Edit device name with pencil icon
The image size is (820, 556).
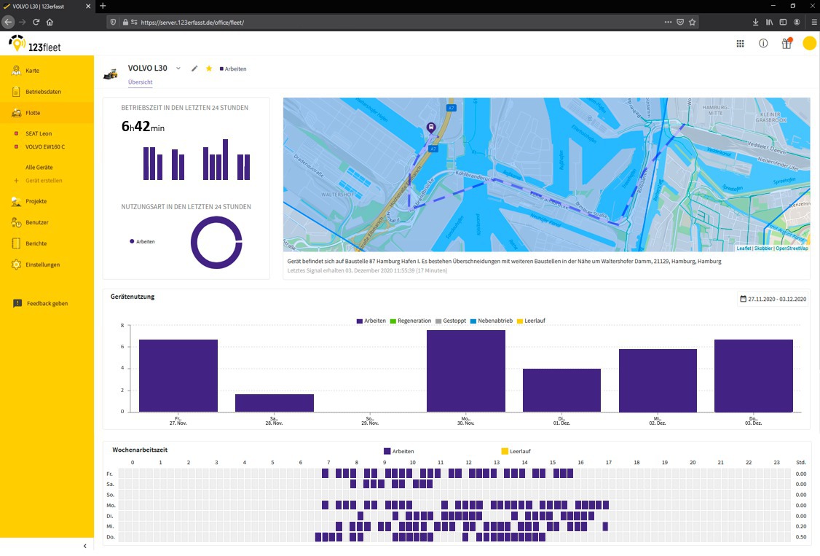(x=194, y=68)
